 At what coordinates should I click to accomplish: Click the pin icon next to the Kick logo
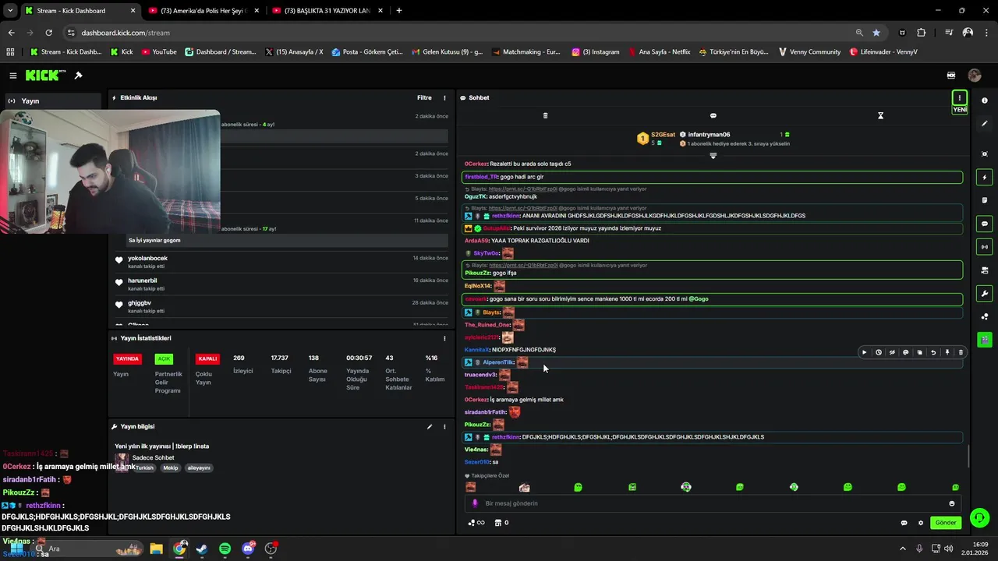(x=78, y=76)
